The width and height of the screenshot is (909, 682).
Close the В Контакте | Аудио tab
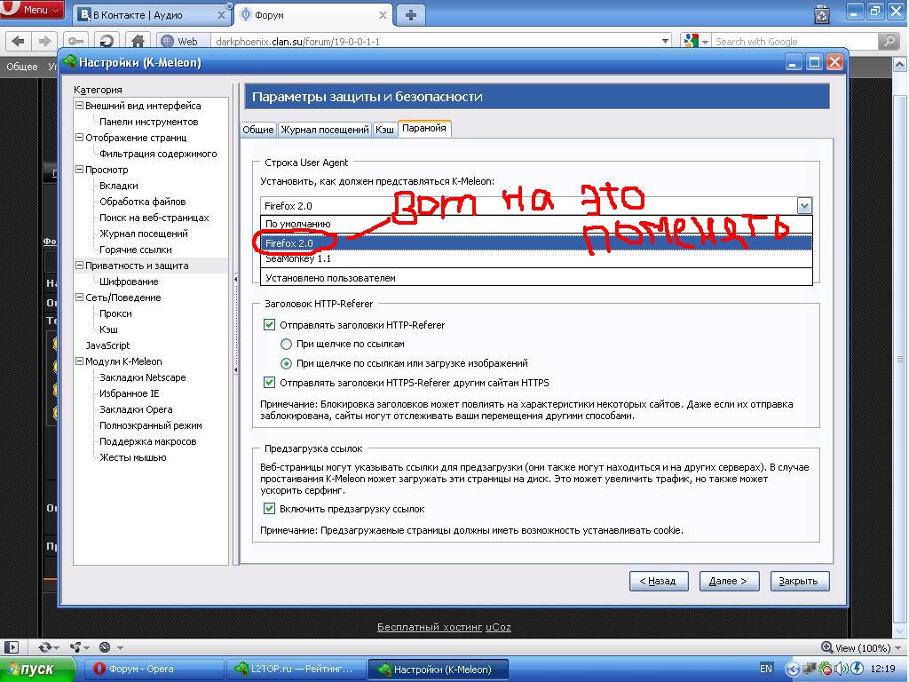click(221, 16)
